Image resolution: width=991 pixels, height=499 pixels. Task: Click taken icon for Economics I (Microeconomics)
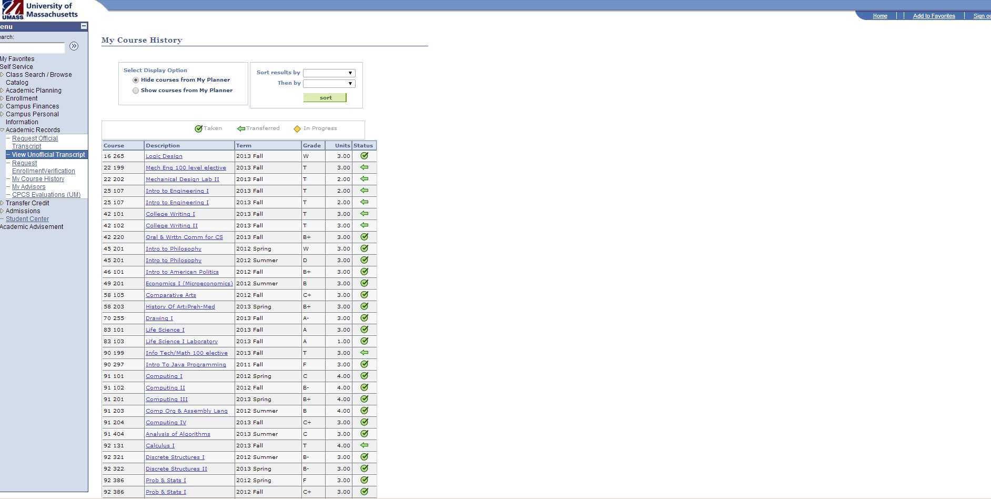(x=364, y=283)
